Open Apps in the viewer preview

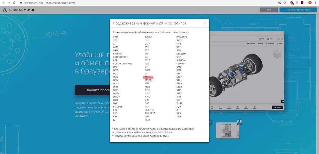tap(270, 38)
